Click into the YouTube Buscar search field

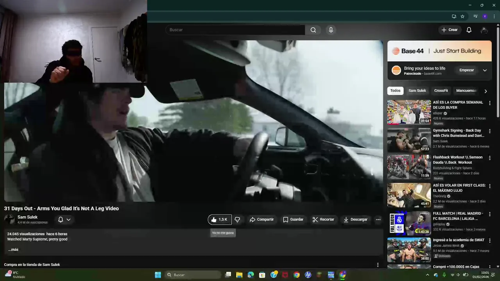point(235,30)
